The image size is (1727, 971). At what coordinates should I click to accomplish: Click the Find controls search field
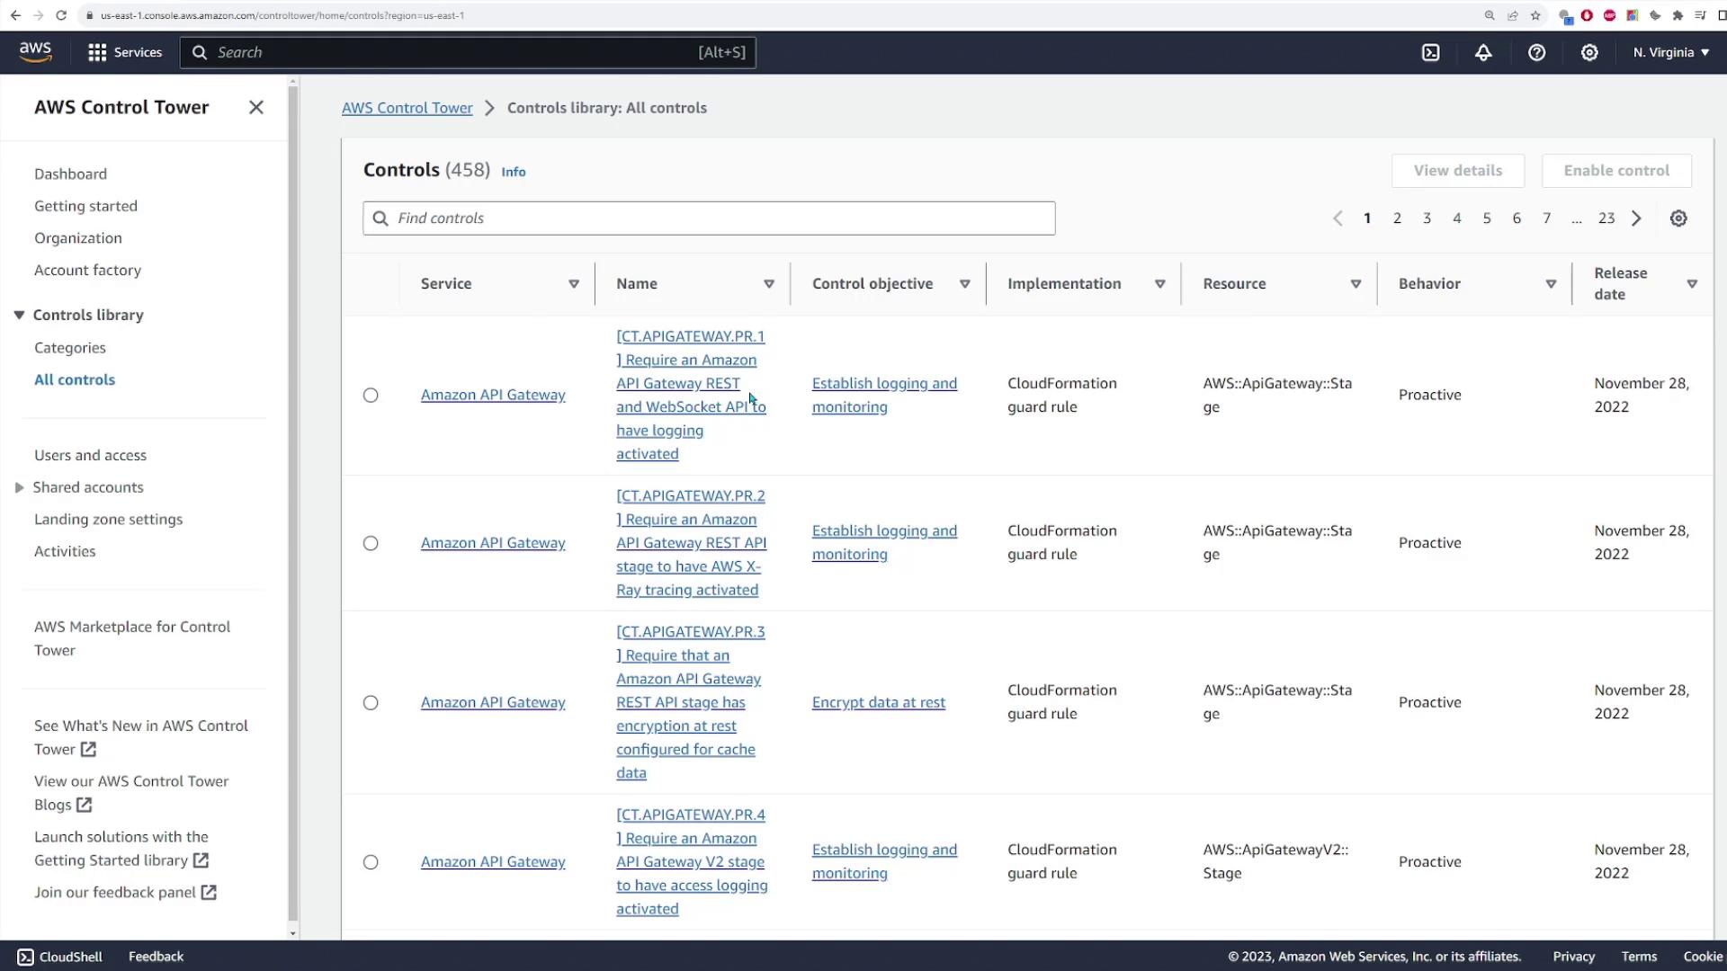(709, 218)
